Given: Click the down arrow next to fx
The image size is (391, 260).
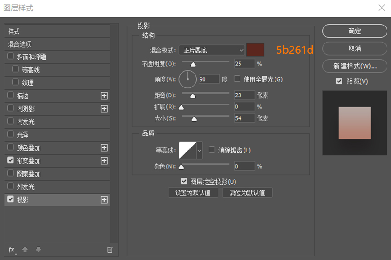Looking at the screenshot, I should 39,250.
